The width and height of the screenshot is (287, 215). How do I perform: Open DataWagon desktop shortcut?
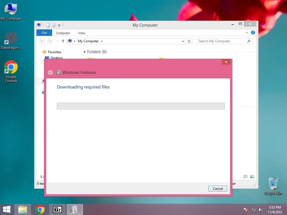11,41
